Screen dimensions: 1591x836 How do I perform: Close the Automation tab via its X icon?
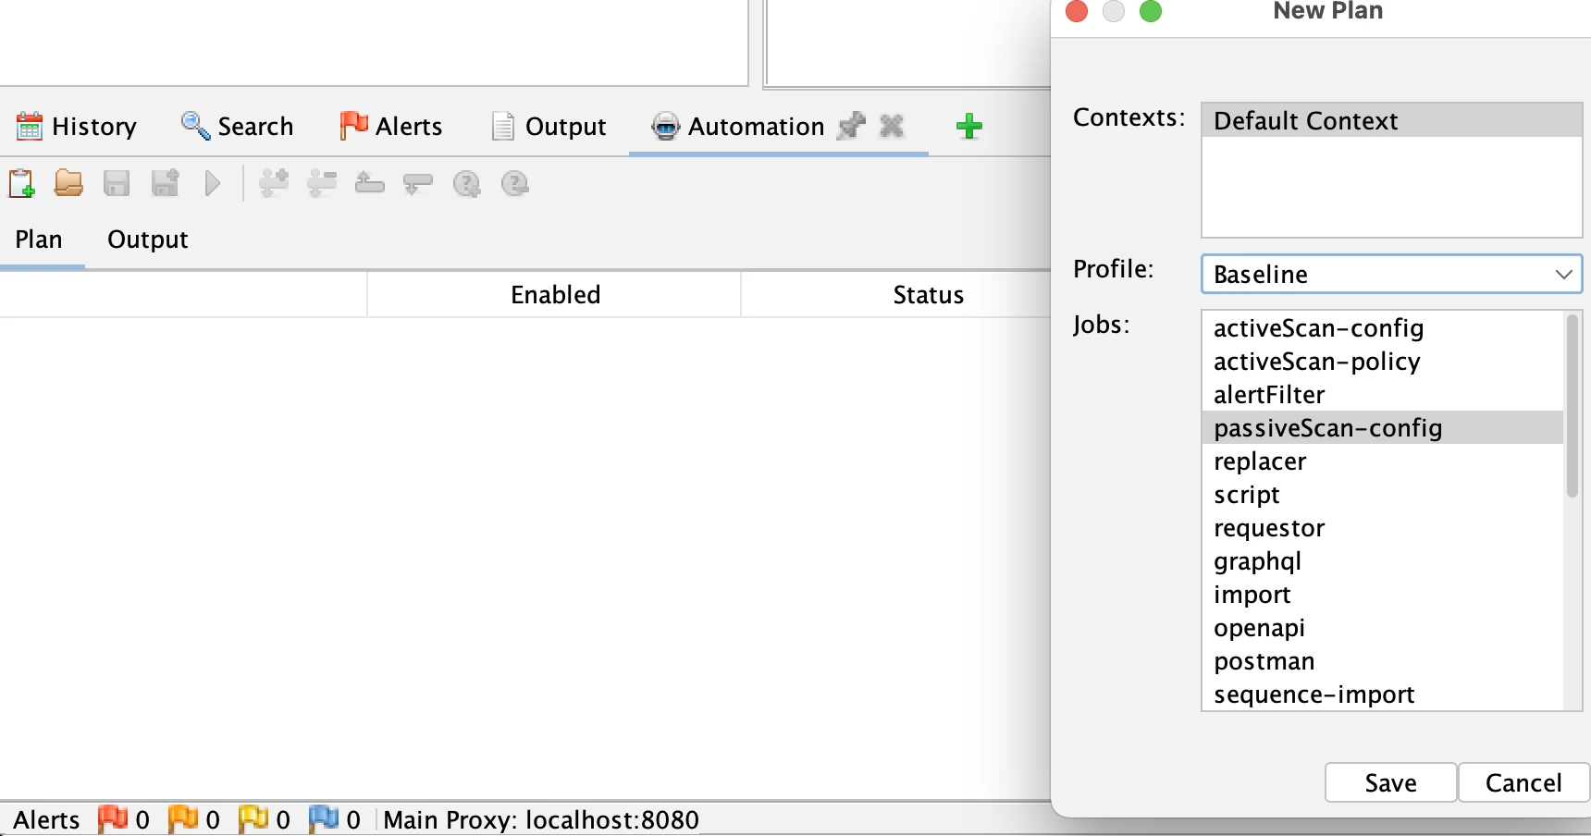(891, 126)
